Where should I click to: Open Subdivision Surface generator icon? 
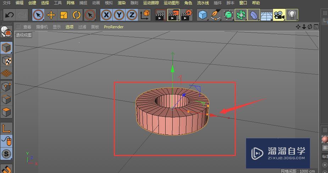point(228,15)
